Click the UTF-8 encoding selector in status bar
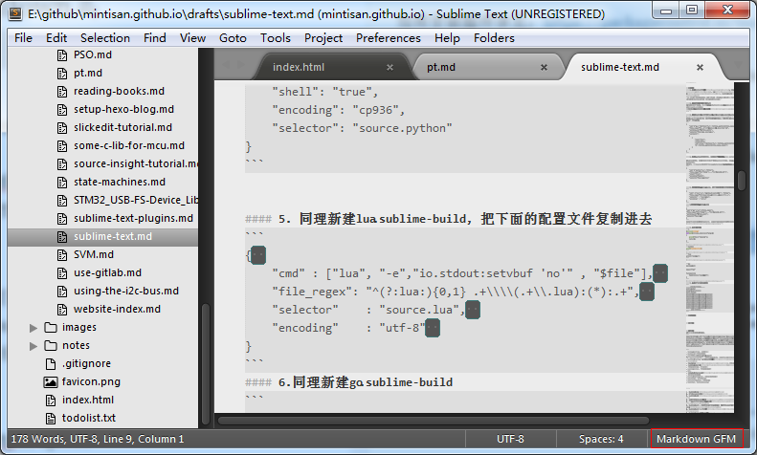The image size is (757, 455). coord(510,439)
